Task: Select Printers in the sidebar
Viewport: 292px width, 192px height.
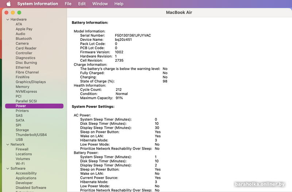Action: [22, 111]
